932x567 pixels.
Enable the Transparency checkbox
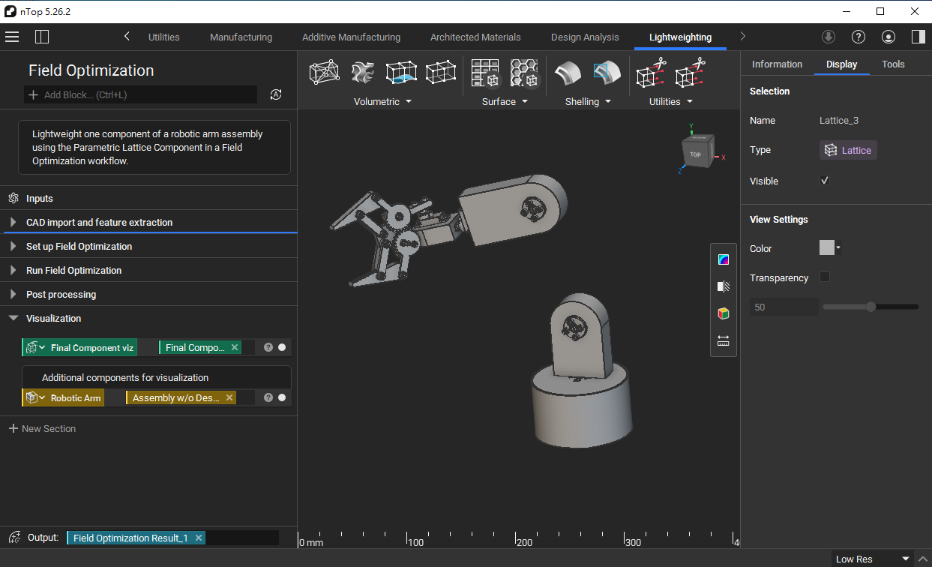coord(825,277)
